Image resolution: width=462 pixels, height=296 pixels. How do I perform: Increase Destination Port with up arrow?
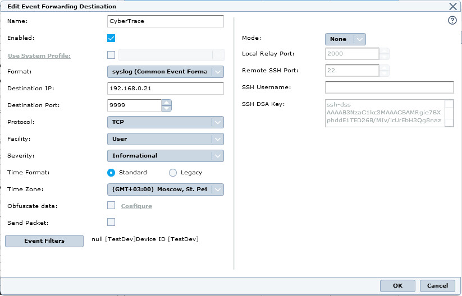(x=166, y=102)
